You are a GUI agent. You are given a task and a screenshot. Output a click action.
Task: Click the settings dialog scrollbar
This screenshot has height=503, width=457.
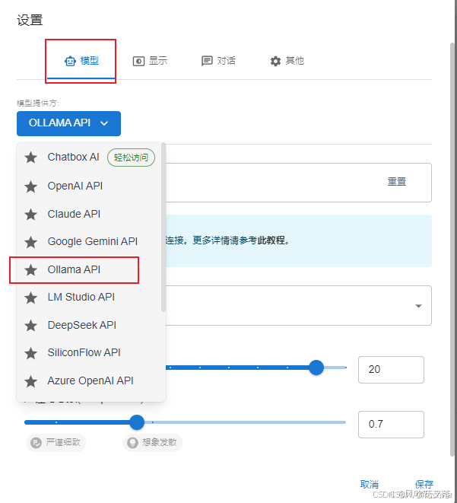point(453,249)
